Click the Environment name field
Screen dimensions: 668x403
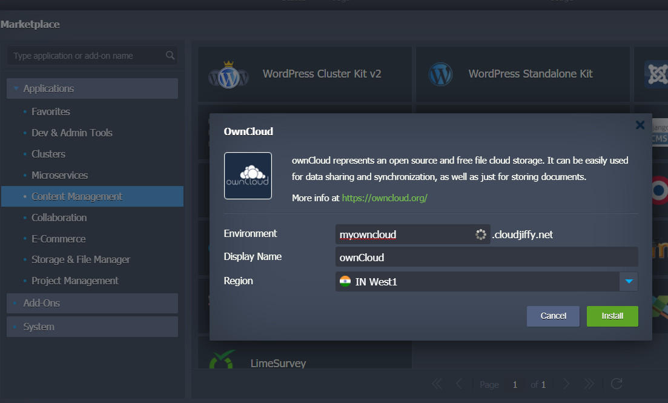coord(405,235)
